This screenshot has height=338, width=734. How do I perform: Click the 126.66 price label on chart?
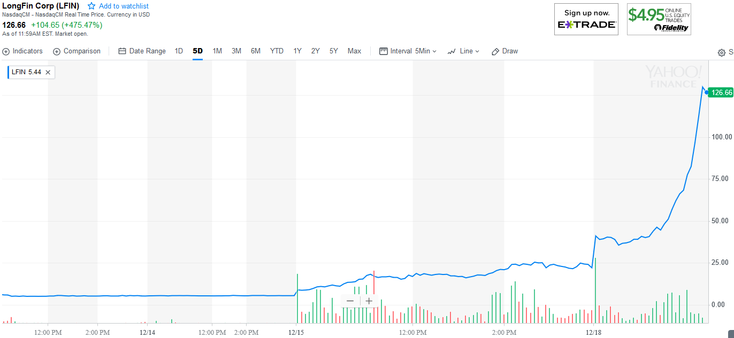(x=721, y=92)
